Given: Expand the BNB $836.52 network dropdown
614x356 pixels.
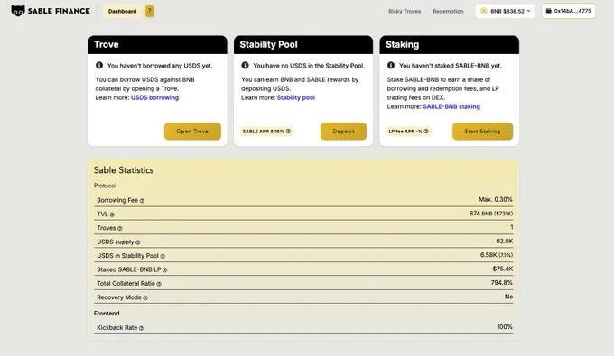Looking at the screenshot, I should coord(505,11).
